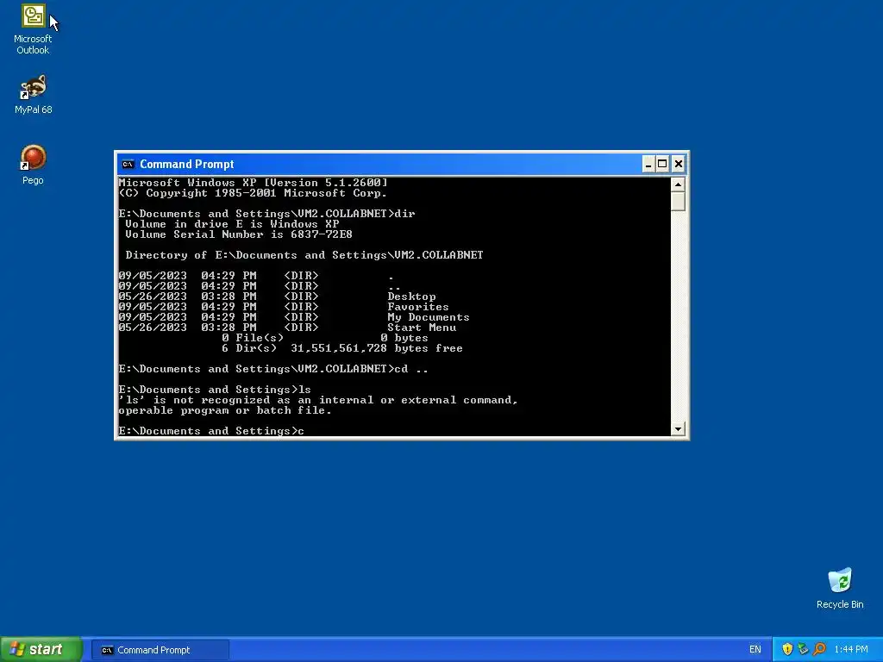Viewport: 883px width, 662px height.
Task: Select the MyPal 68 desktop shortcut
Action: click(x=34, y=94)
